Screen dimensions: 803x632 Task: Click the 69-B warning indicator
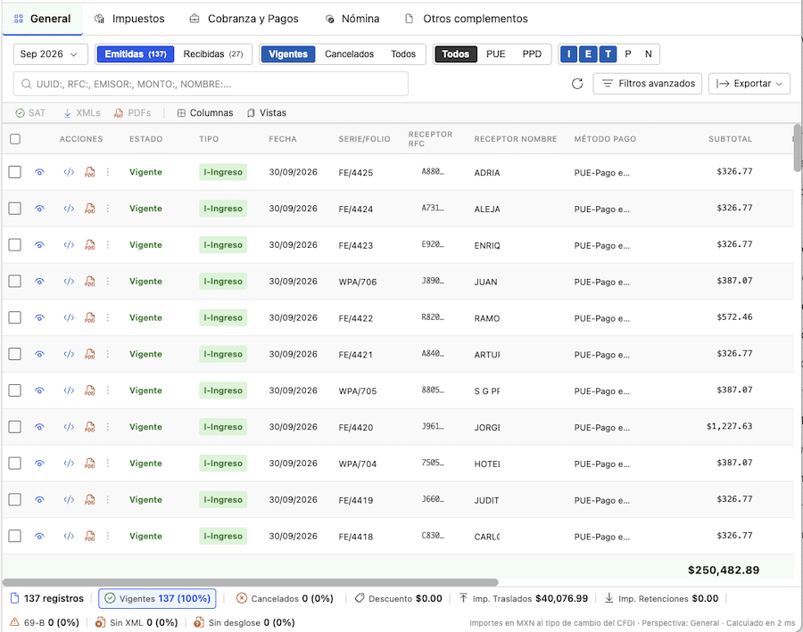click(x=45, y=622)
